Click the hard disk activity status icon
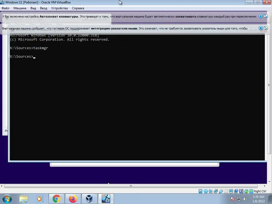The height and width of the screenshot is (204, 272). [x=201, y=191]
